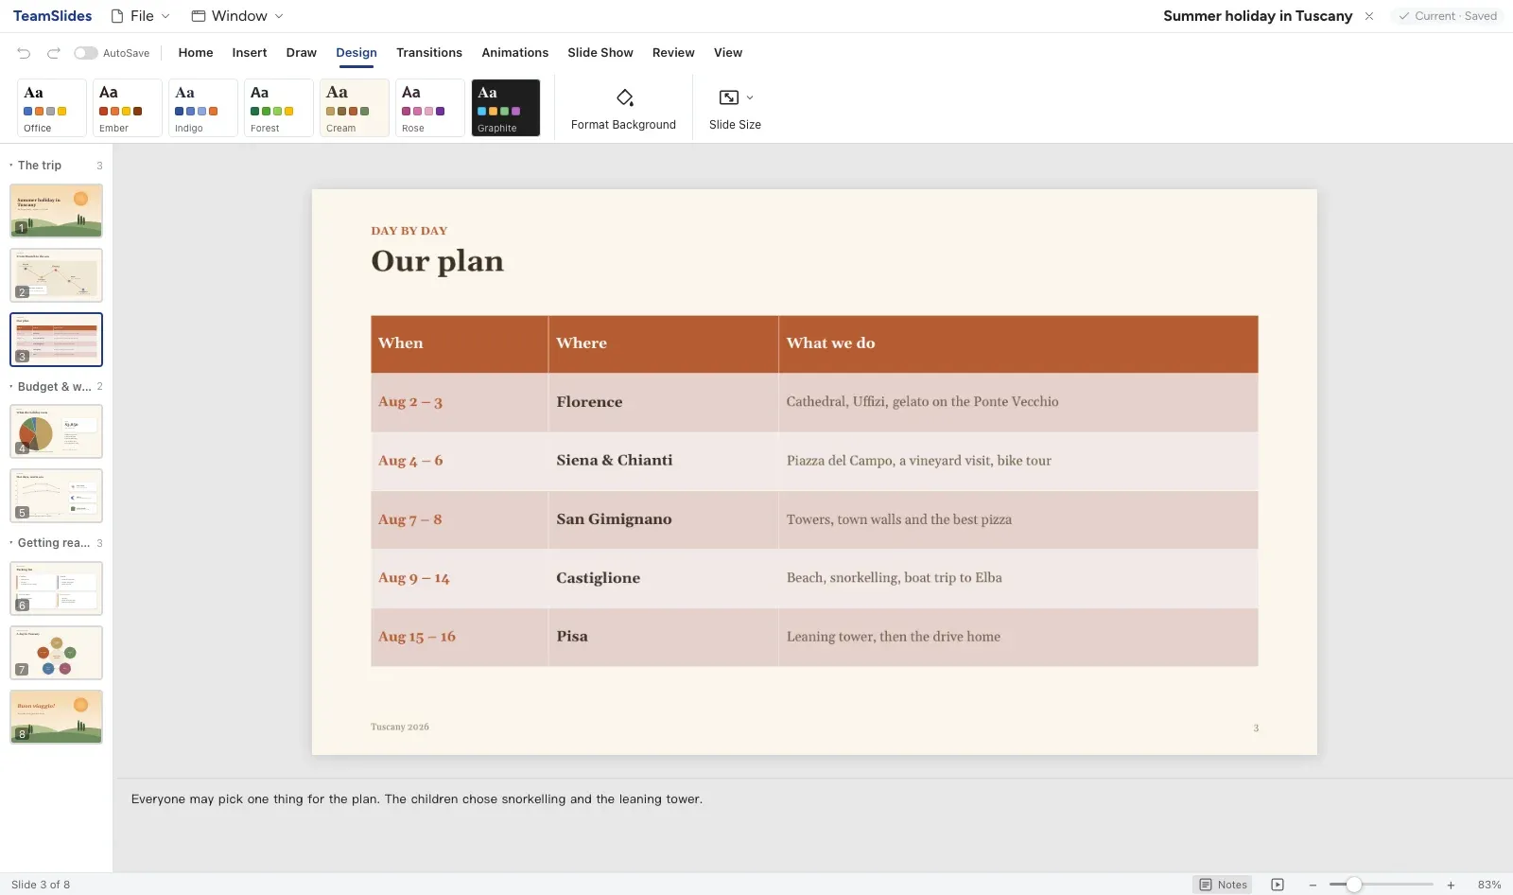Screen dimensions: 1513x895
Task: Apply the Indigo theme
Action: coord(203,108)
